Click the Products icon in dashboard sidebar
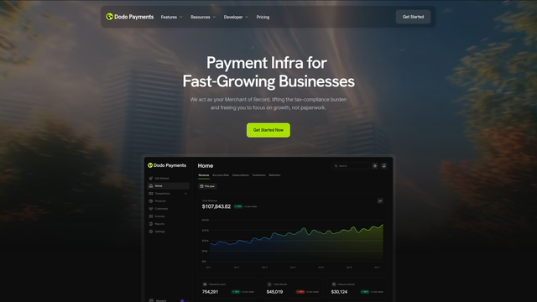Screen dimensions: 537x302 (151, 201)
